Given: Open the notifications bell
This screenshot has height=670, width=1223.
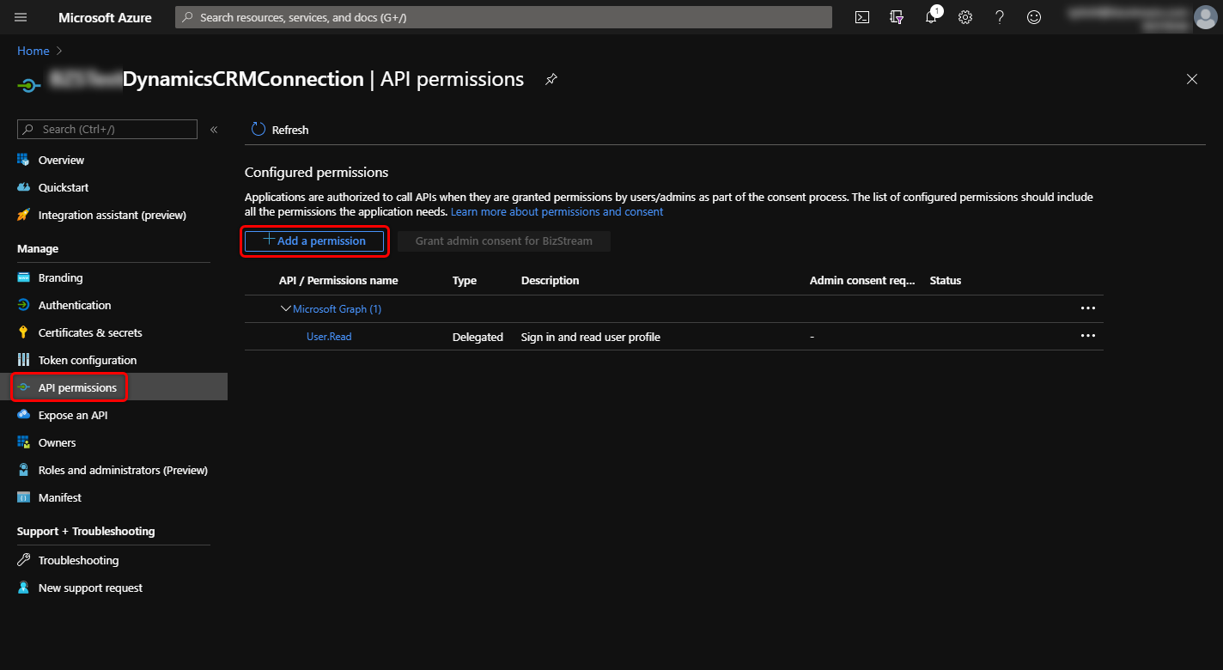Looking at the screenshot, I should [931, 17].
